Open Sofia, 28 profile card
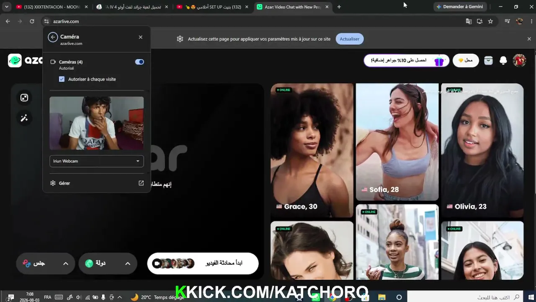 click(397, 142)
